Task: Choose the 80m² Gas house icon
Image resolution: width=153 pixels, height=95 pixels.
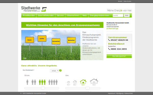Action: tap(75, 82)
